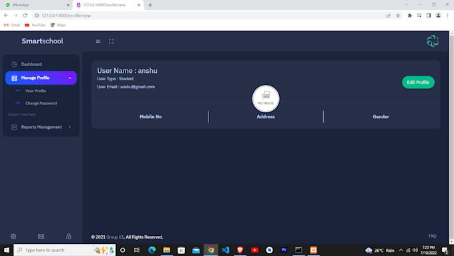The image size is (454, 256).
Task: Collapse the Manage Profile chevron
Action: pos(70,78)
